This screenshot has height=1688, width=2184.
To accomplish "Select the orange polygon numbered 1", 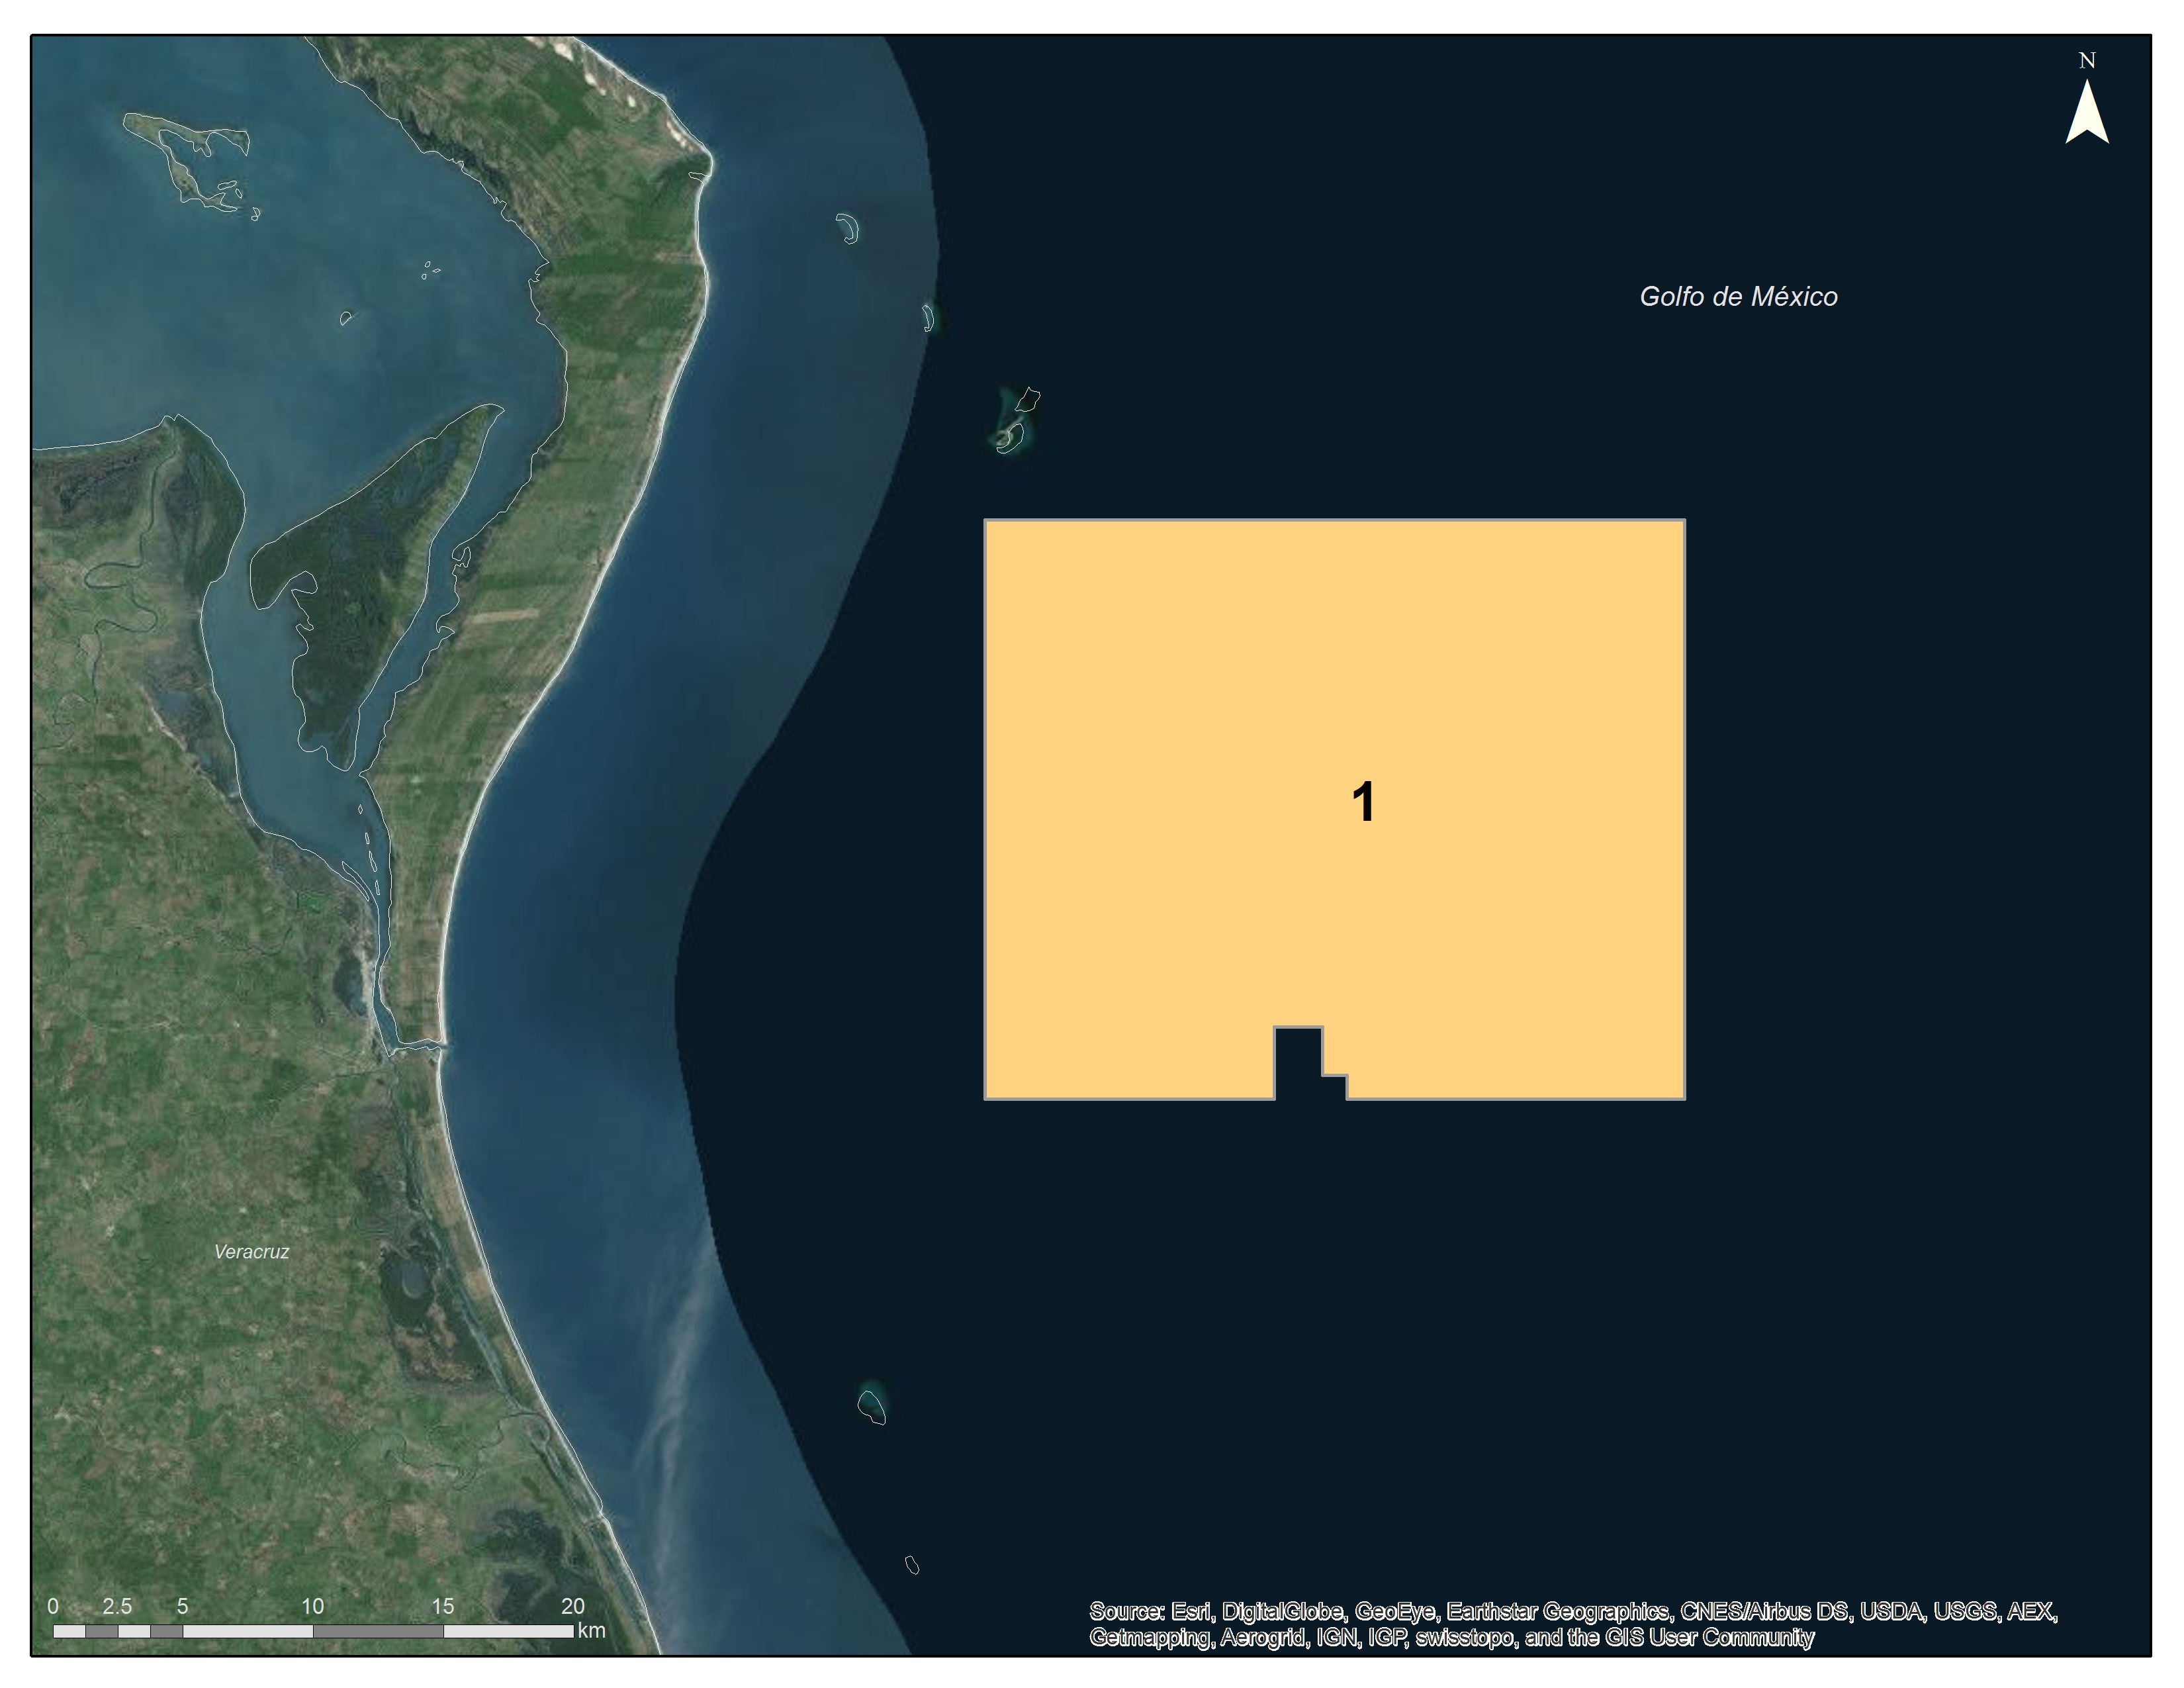I will coord(1200,700).
